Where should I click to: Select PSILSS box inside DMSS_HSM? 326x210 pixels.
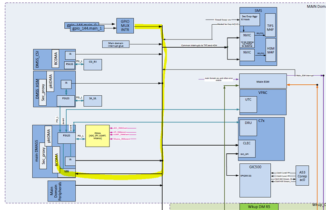pos(66,101)
